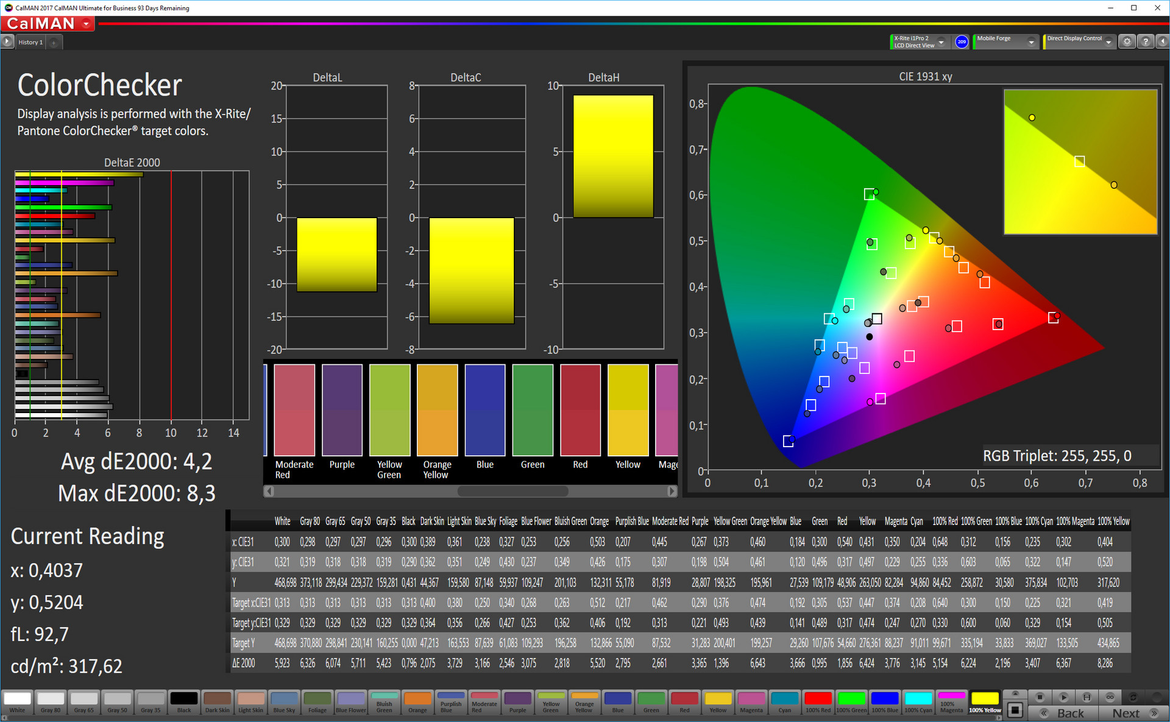Expand the Direct Display Control dropdown
Screen dimensions: 1170x722
pos(1108,42)
